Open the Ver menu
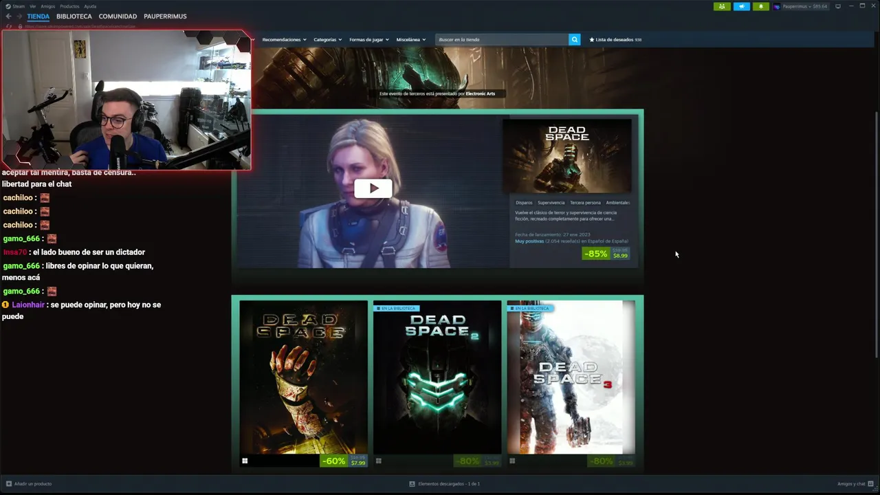The height and width of the screenshot is (495, 880). pyautogui.click(x=33, y=6)
